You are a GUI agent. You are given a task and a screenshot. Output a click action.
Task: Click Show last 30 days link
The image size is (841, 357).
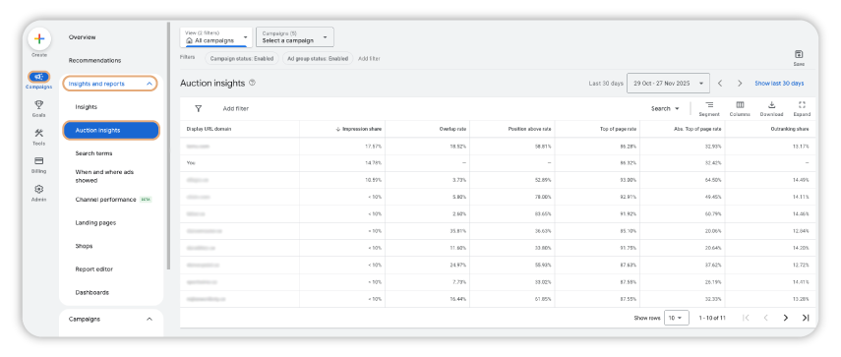click(x=779, y=83)
